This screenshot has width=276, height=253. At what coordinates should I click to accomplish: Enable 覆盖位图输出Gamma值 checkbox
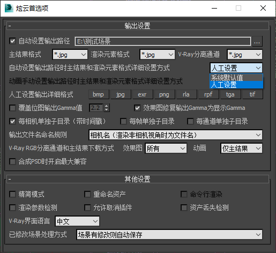12,108
